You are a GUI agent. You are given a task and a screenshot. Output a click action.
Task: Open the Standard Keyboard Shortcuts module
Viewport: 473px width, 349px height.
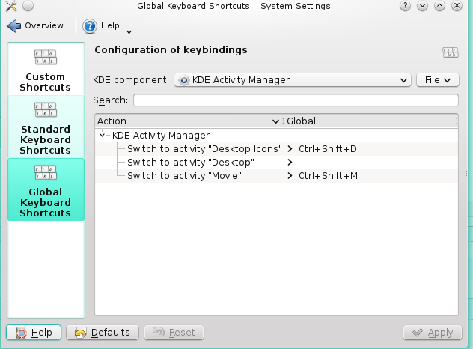coord(46,127)
